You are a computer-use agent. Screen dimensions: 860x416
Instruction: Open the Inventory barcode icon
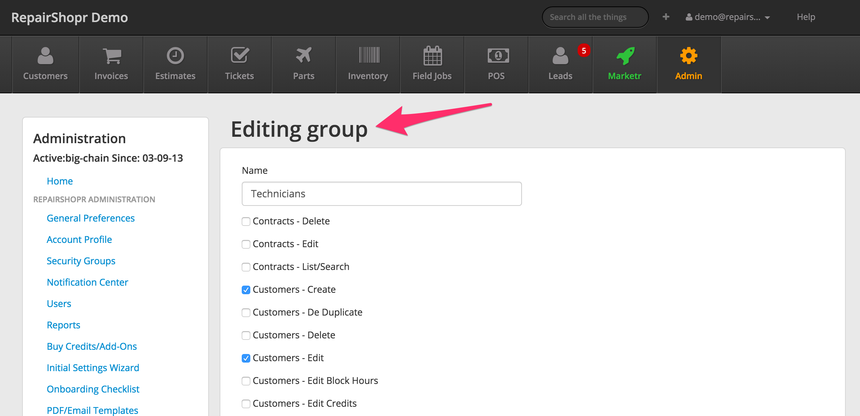(x=369, y=55)
